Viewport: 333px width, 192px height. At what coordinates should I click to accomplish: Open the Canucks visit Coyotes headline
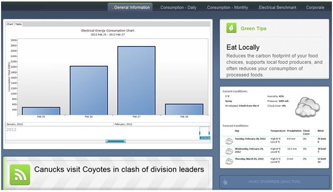click(x=119, y=170)
